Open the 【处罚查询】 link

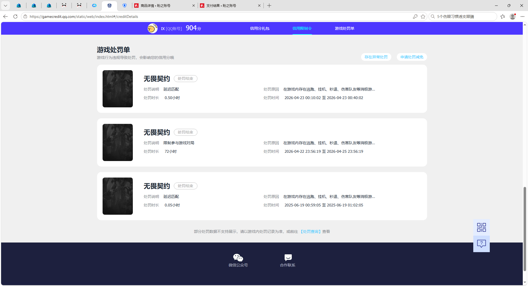310,231
